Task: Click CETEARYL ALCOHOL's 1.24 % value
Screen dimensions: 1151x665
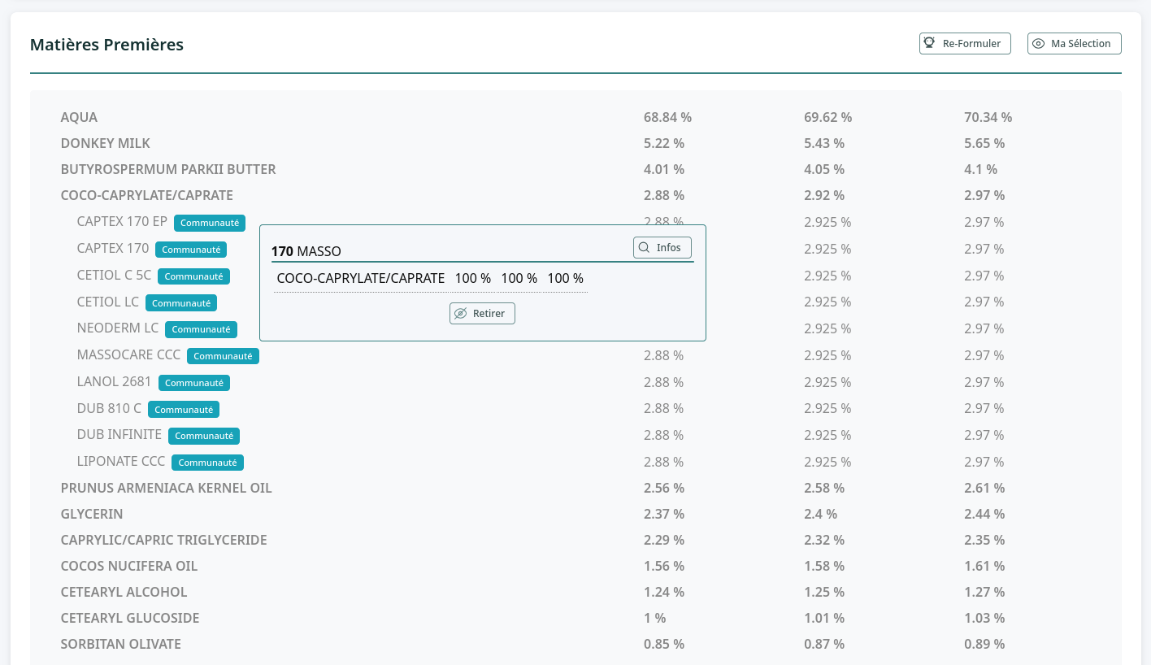Action: [x=664, y=592]
